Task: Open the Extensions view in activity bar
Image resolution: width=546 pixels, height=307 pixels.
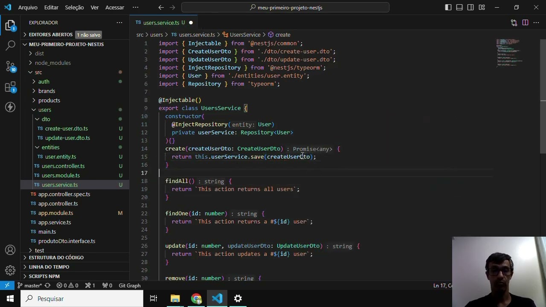Action: [10, 87]
